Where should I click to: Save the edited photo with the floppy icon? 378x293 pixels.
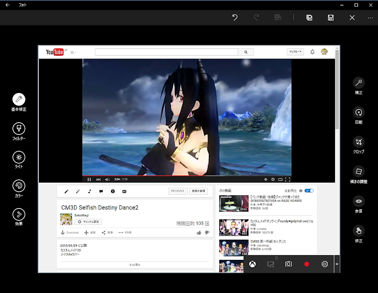331,17
